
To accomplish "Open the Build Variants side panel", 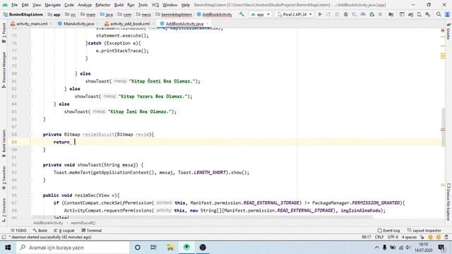I will (x=4, y=143).
